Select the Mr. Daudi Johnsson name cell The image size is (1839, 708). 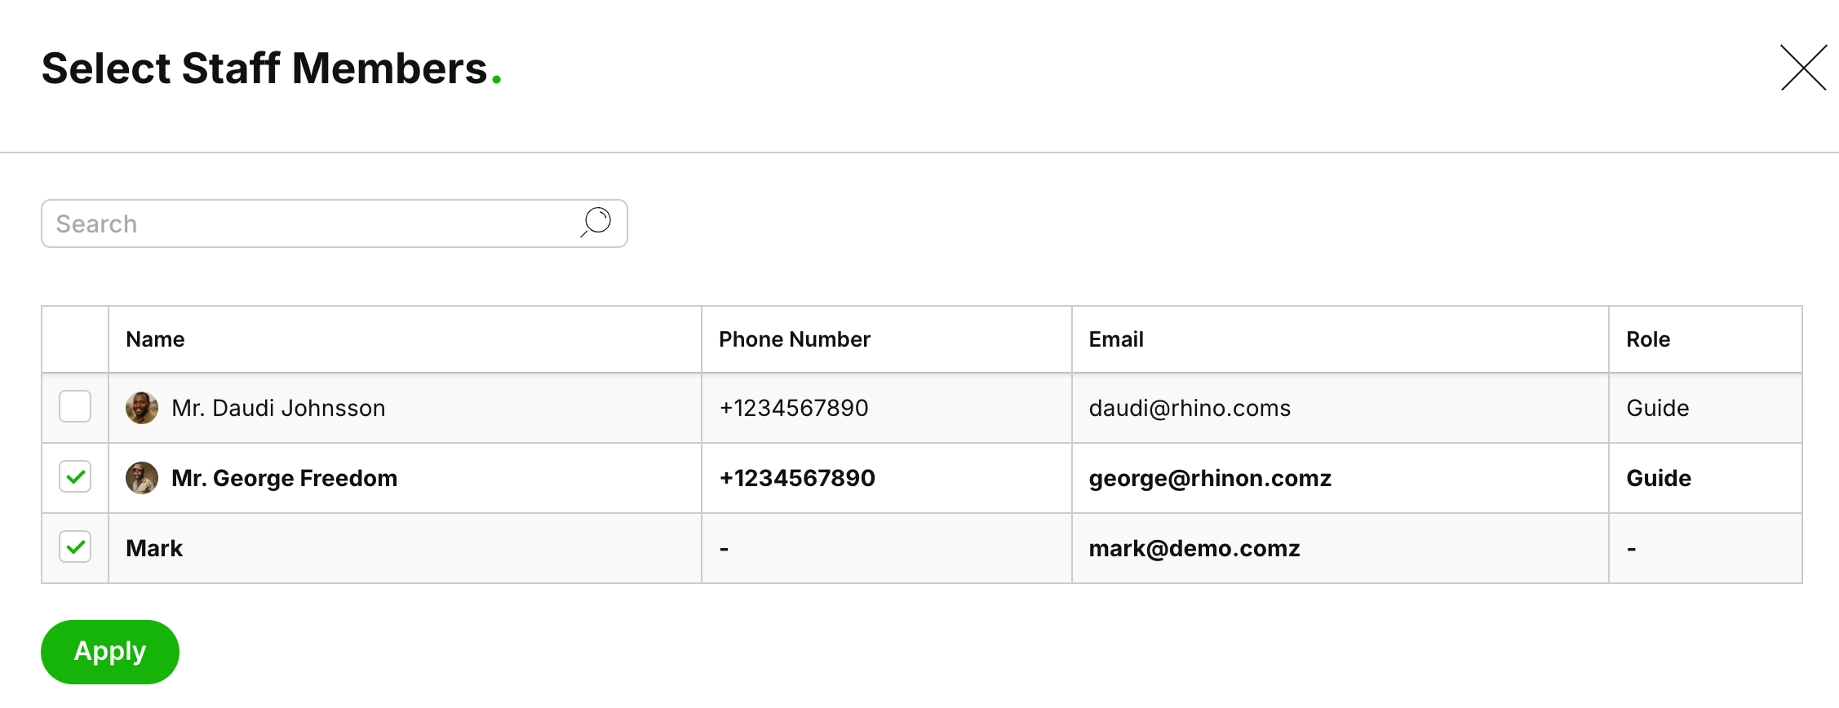coord(278,408)
